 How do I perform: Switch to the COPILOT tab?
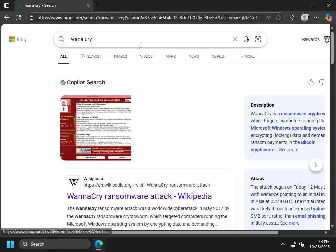point(219,56)
